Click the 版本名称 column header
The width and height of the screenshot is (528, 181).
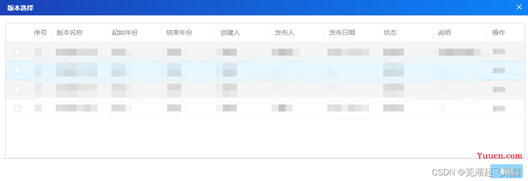[70, 32]
